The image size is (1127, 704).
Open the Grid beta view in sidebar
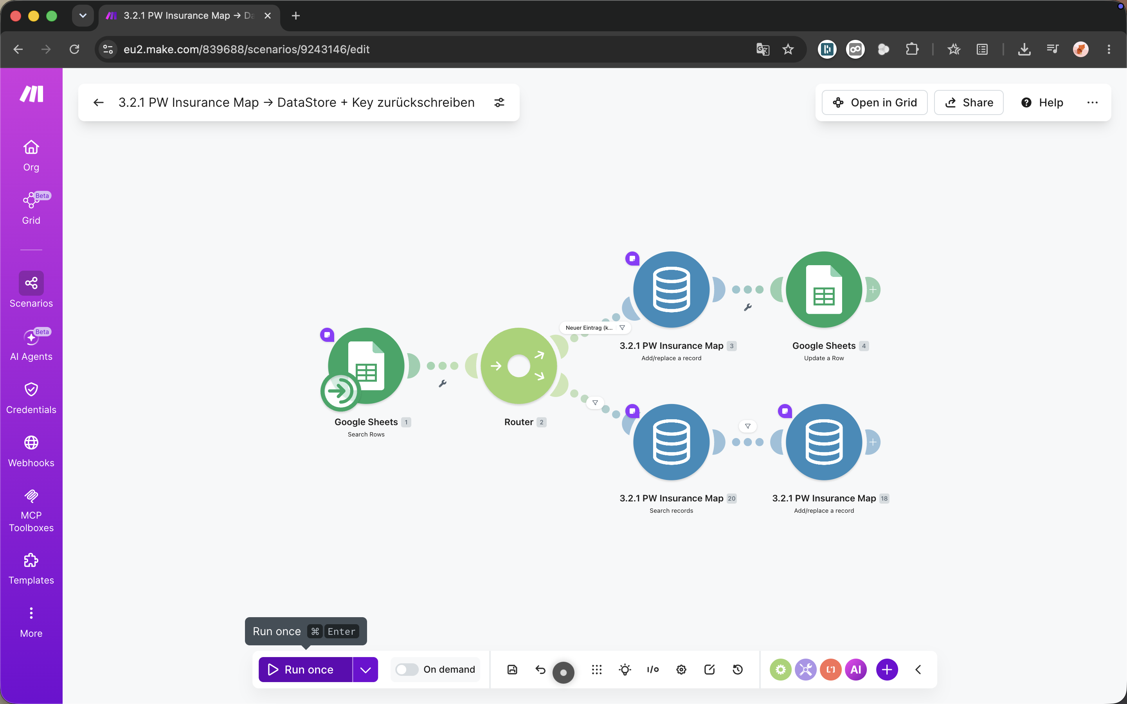click(31, 208)
